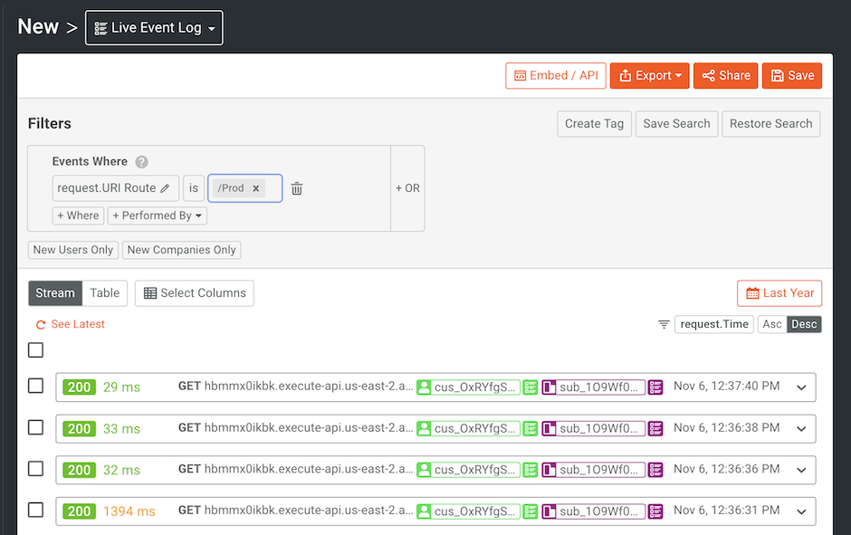851x535 pixels.
Task: Click the Save button
Action: (792, 75)
